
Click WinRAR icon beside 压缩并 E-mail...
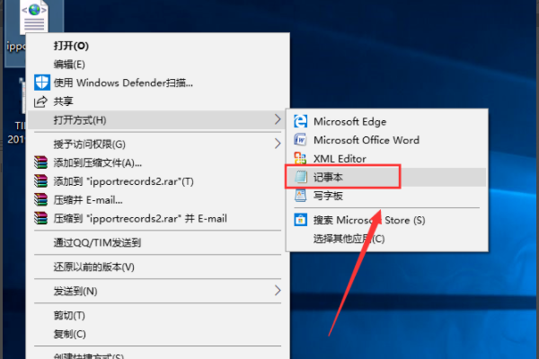[x=40, y=199]
